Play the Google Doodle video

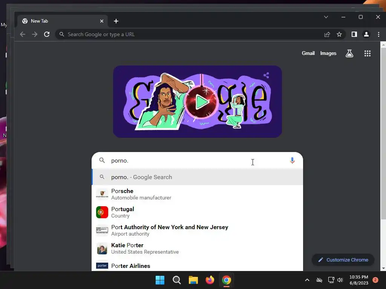click(x=201, y=102)
